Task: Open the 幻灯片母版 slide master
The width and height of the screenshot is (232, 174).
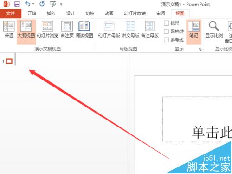Action: pyautogui.click(x=109, y=29)
